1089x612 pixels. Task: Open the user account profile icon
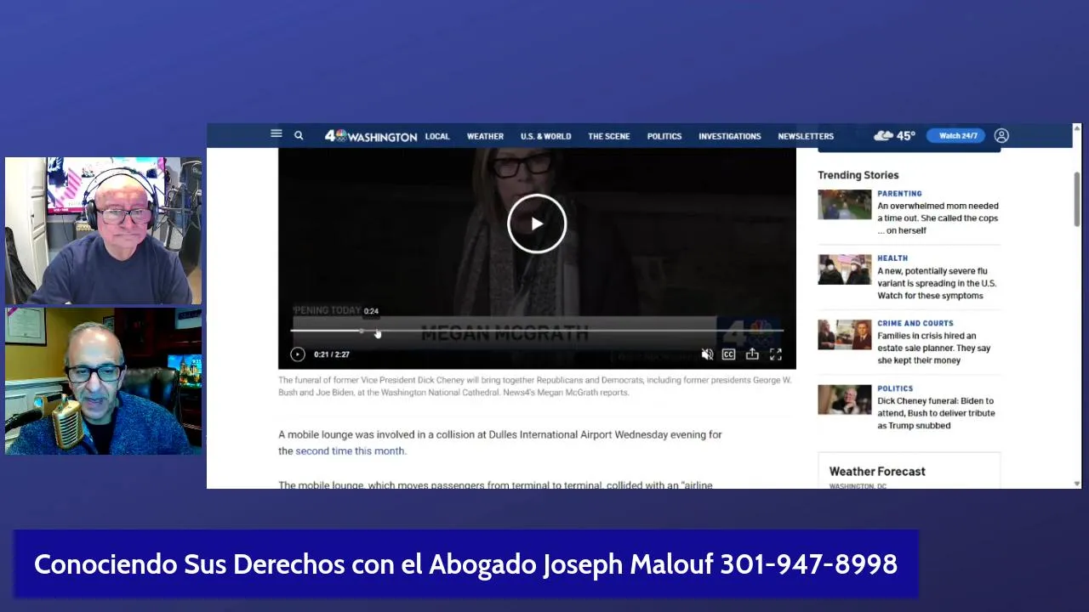1001,135
